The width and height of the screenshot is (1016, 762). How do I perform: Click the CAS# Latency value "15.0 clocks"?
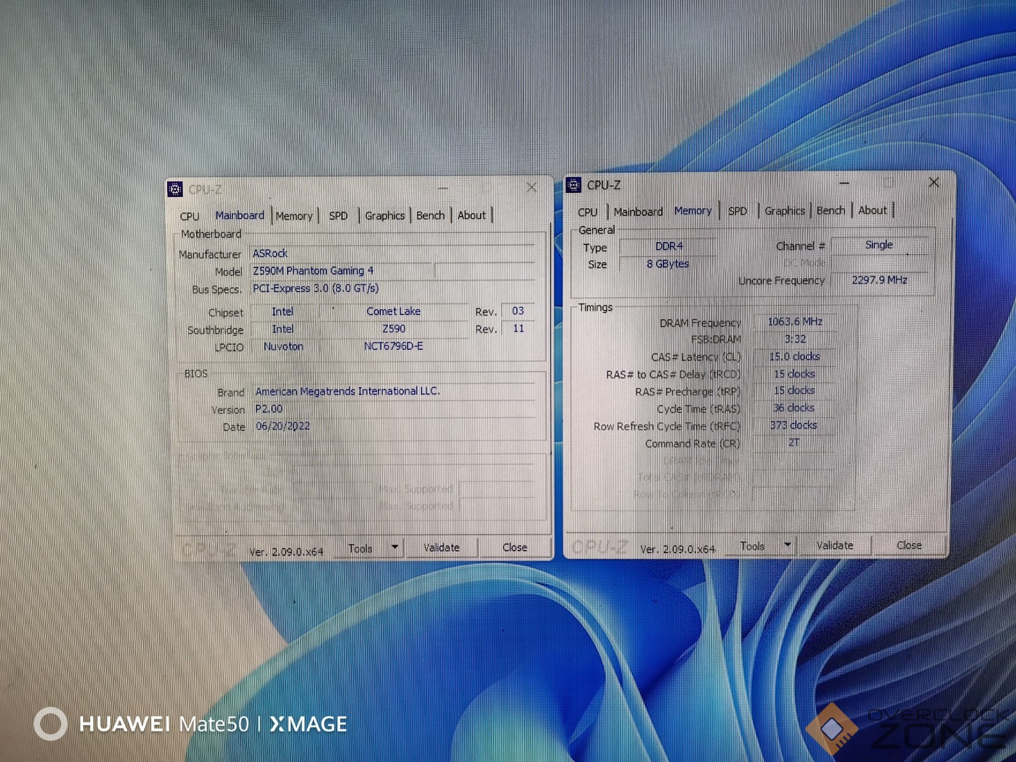tap(794, 357)
